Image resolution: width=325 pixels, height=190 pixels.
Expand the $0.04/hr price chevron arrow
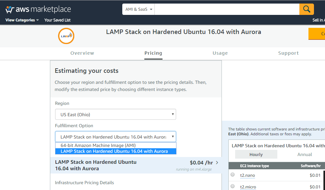click(x=217, y=162)
